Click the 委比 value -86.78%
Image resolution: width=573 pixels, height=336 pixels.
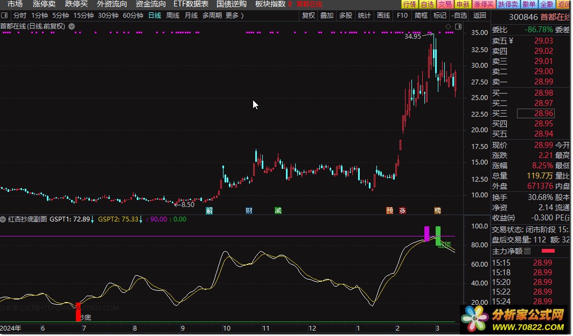[539, 30]
